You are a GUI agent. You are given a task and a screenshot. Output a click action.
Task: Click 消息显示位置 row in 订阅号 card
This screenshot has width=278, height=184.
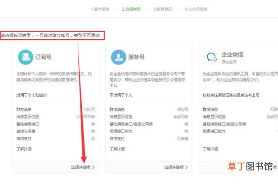tap(56, 116)
